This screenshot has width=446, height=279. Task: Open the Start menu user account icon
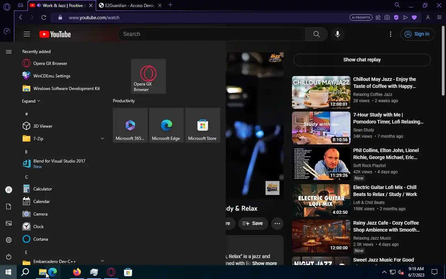tap(9, 190)
